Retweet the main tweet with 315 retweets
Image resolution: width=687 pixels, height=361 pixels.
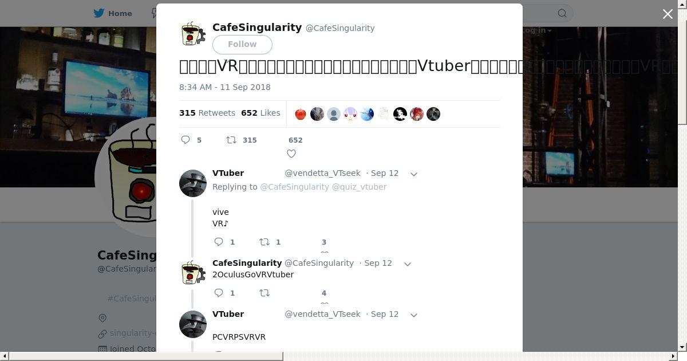pos(231,140)
